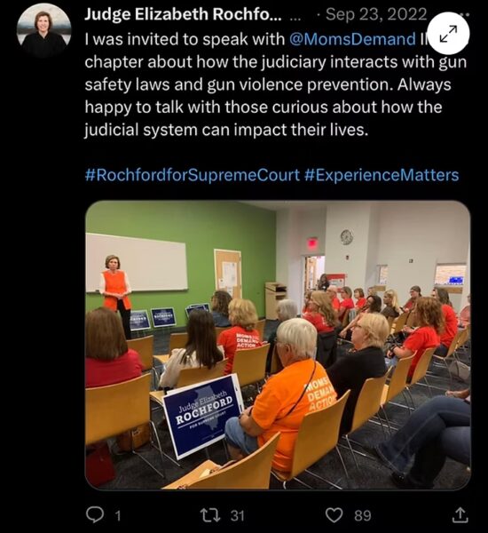488x533 pixels.
Task: Open the attached meeting room photo
Action: [x=278, y=345]
